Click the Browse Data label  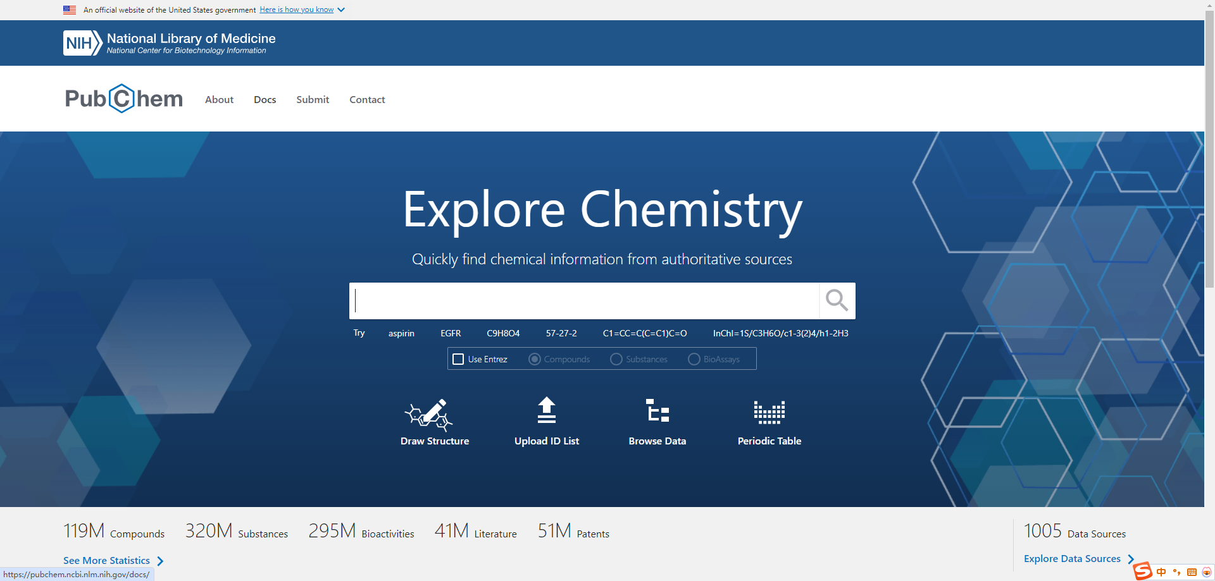[x=657, y=441]
